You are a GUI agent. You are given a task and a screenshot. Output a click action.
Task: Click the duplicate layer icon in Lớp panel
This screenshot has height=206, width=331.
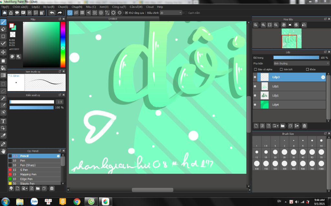[x=290, y=126]
